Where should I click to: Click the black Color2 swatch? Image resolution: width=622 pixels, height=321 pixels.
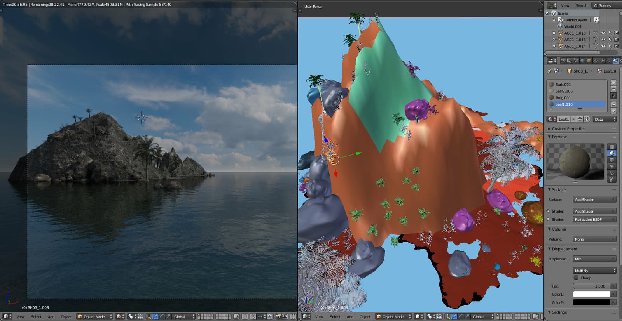click(x=591, y=303)
